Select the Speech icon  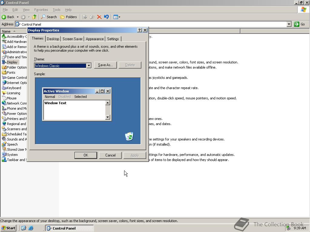click(4, 144)
